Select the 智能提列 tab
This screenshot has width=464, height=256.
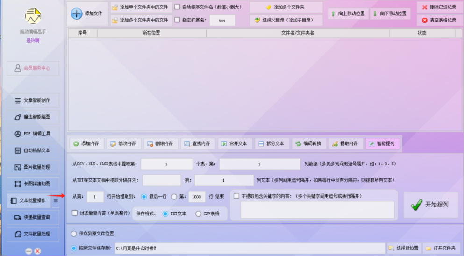click(x=383, y=144)
